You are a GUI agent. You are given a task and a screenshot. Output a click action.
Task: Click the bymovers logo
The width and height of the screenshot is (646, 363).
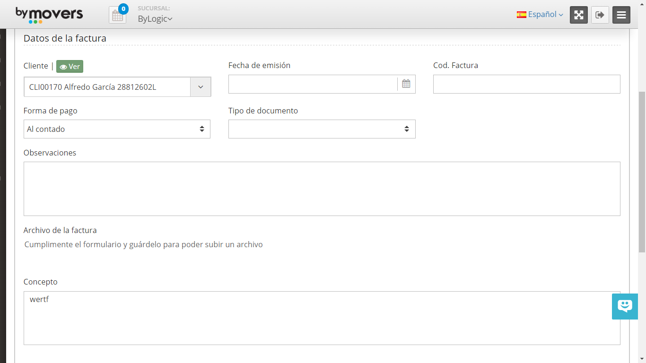(x=49, y=14)
